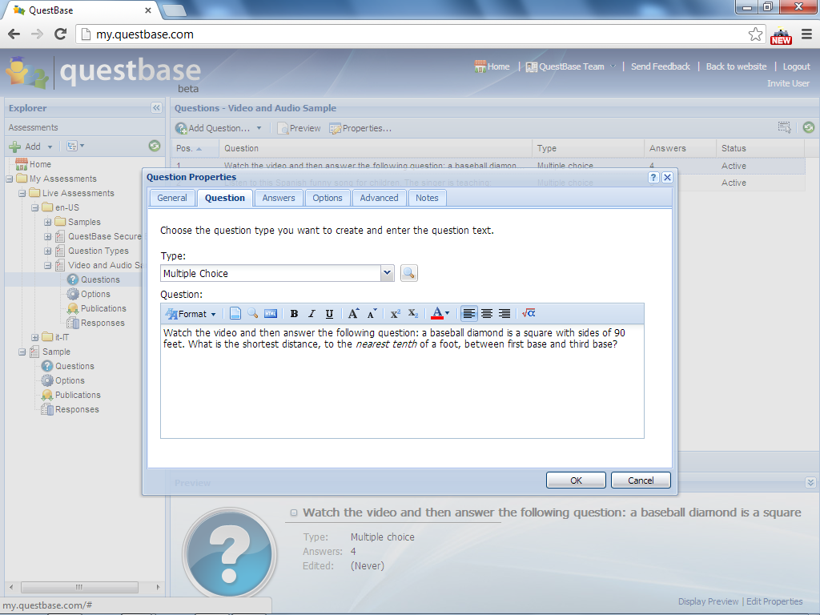Apply superscript formatting
Image resolution: width=820 pixels, height=615 pixels.
[x=396, y=314]
